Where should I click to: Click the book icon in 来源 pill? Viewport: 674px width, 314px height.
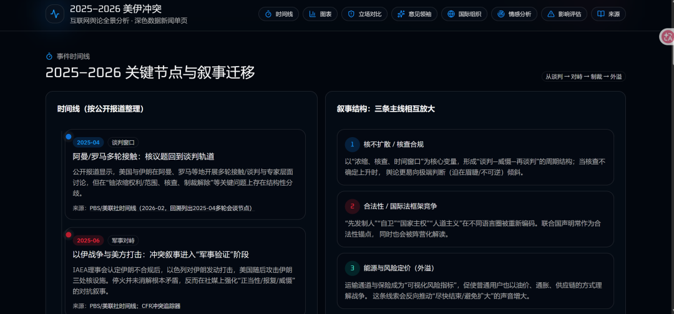pos(600,14)
